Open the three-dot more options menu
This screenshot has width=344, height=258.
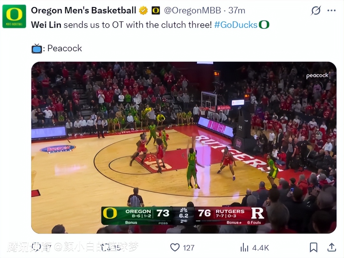332,11
